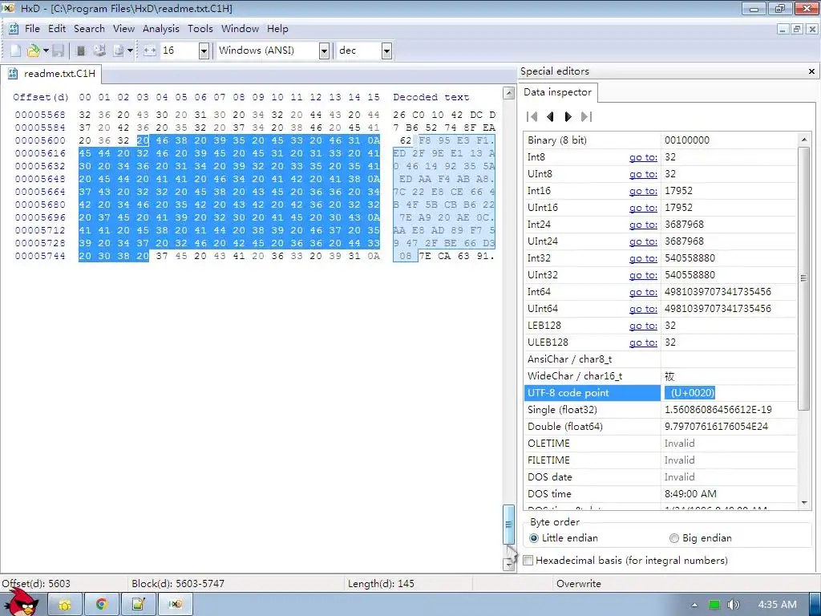Open the notepad taskbar icon
Screen dimensions: 821x616
138,605
